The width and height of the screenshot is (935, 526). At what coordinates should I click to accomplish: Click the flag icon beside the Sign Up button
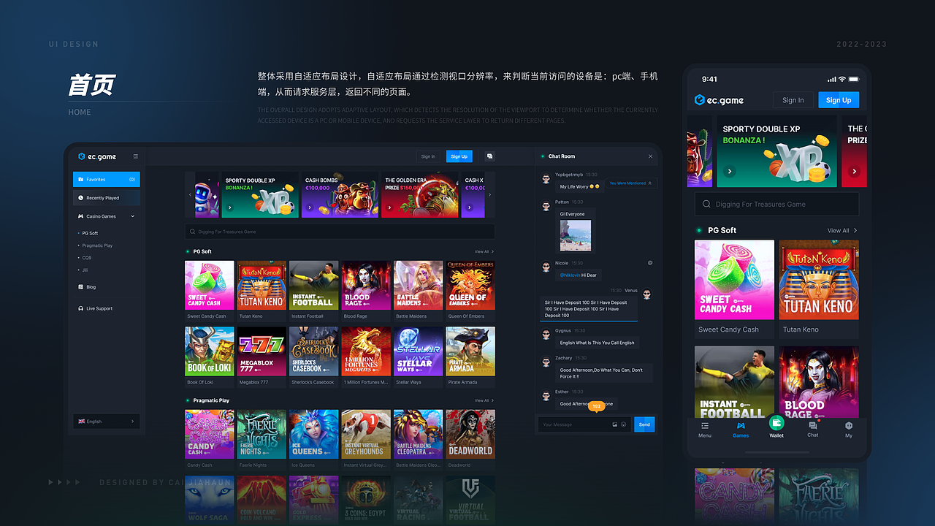coord(489,156)
